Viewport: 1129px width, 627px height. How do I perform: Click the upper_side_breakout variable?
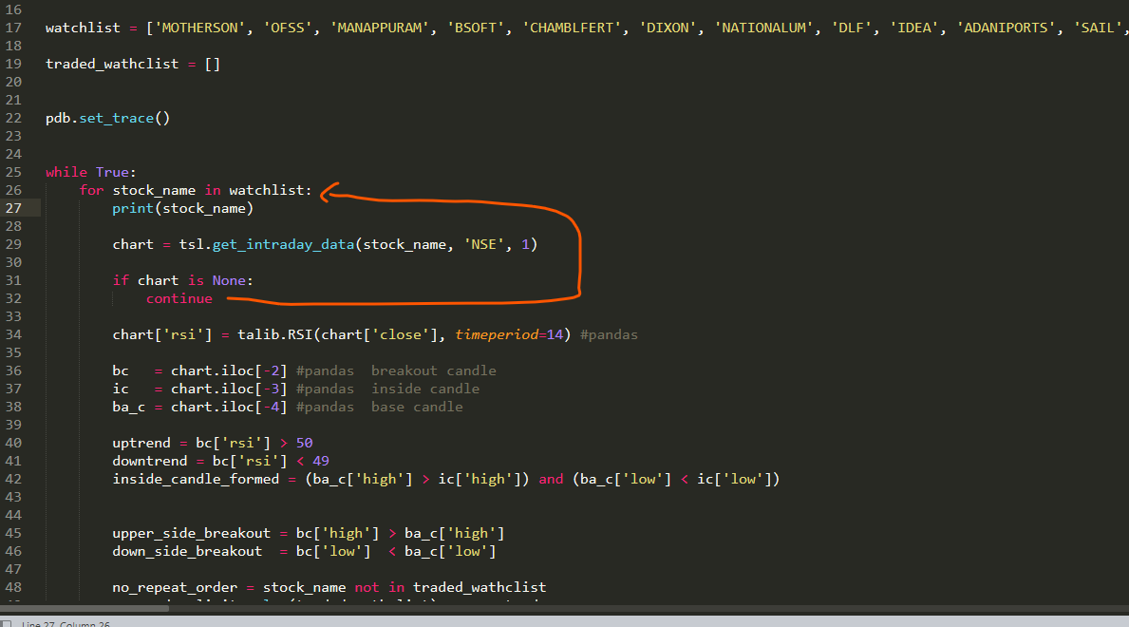coord(191,534)
